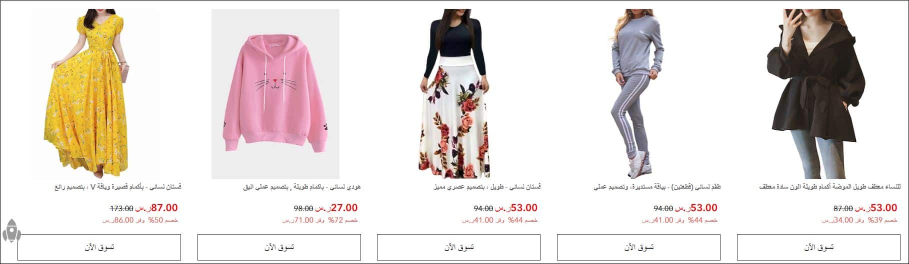Open the two-piece women's set title link

coord(657,187)
